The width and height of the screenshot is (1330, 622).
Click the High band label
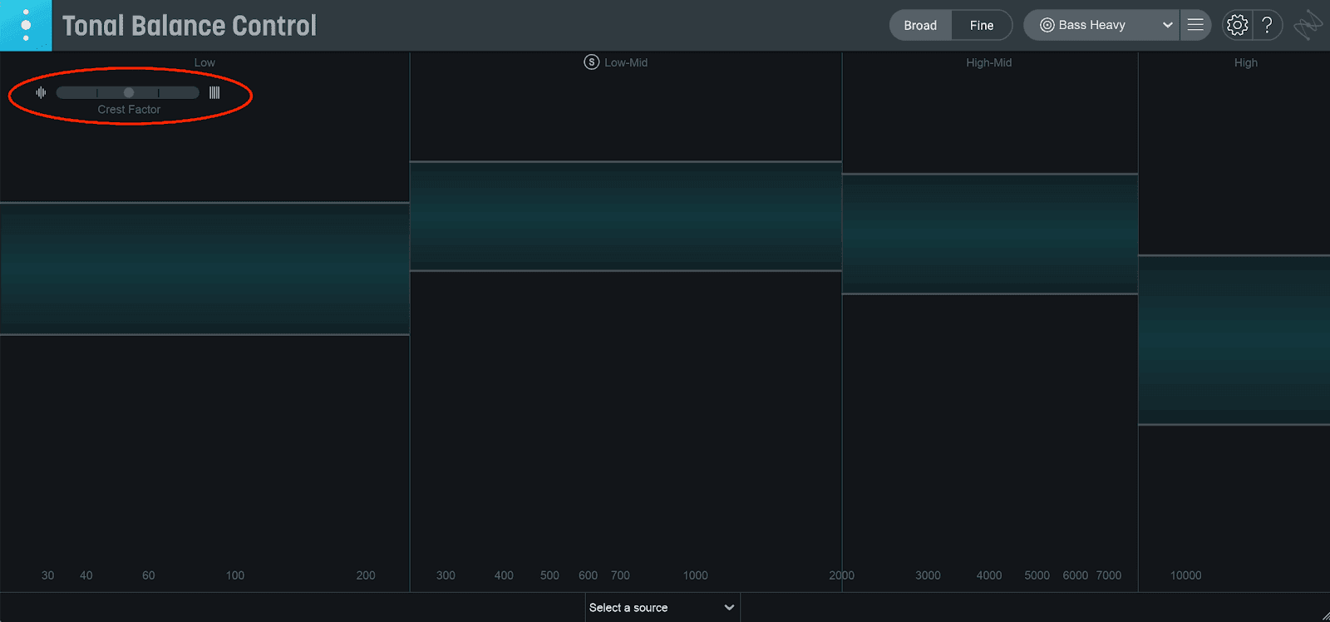(x=1246, y=62)
